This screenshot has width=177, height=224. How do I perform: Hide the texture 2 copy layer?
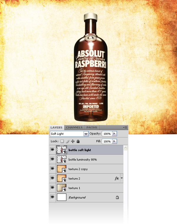click(x=52, y=169)
